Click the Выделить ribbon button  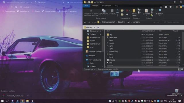(x=160, y=12)
